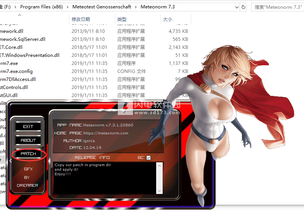
Task: Select the stControls.dll file
Action: coord(14,87)
